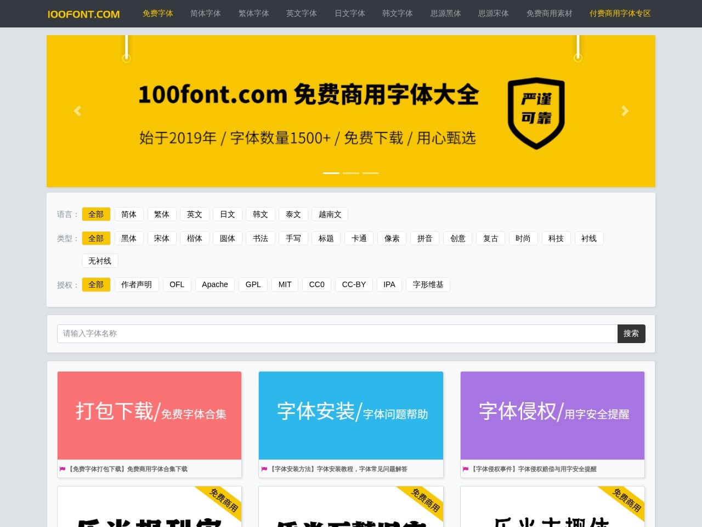Select 全部 in the 类型 filter row
This screenshot has width=702, height=527.
click(96, 238)
